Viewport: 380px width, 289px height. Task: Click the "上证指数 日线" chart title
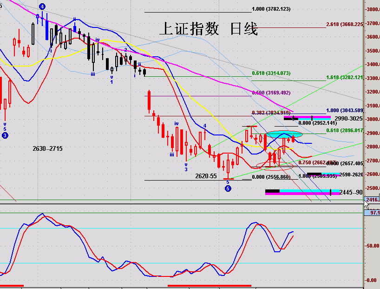(209, 29)
